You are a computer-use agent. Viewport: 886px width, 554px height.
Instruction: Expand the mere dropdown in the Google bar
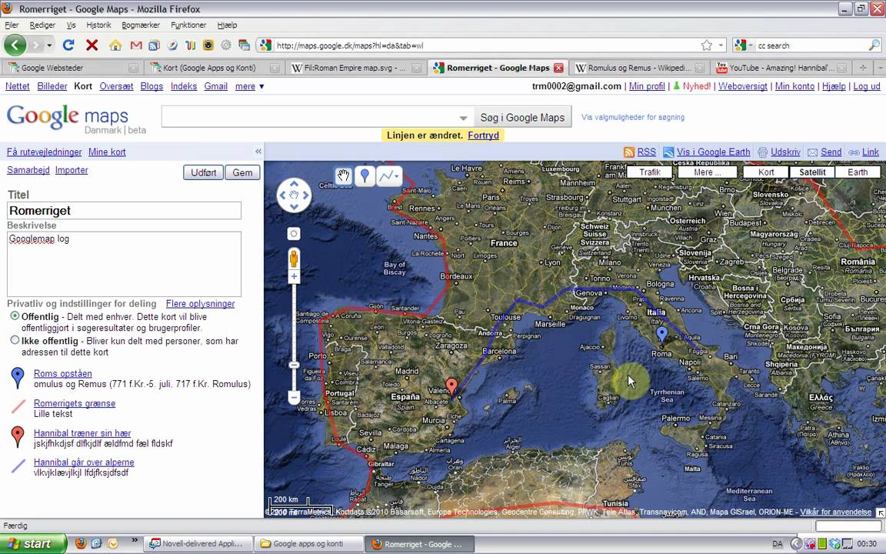249,86
